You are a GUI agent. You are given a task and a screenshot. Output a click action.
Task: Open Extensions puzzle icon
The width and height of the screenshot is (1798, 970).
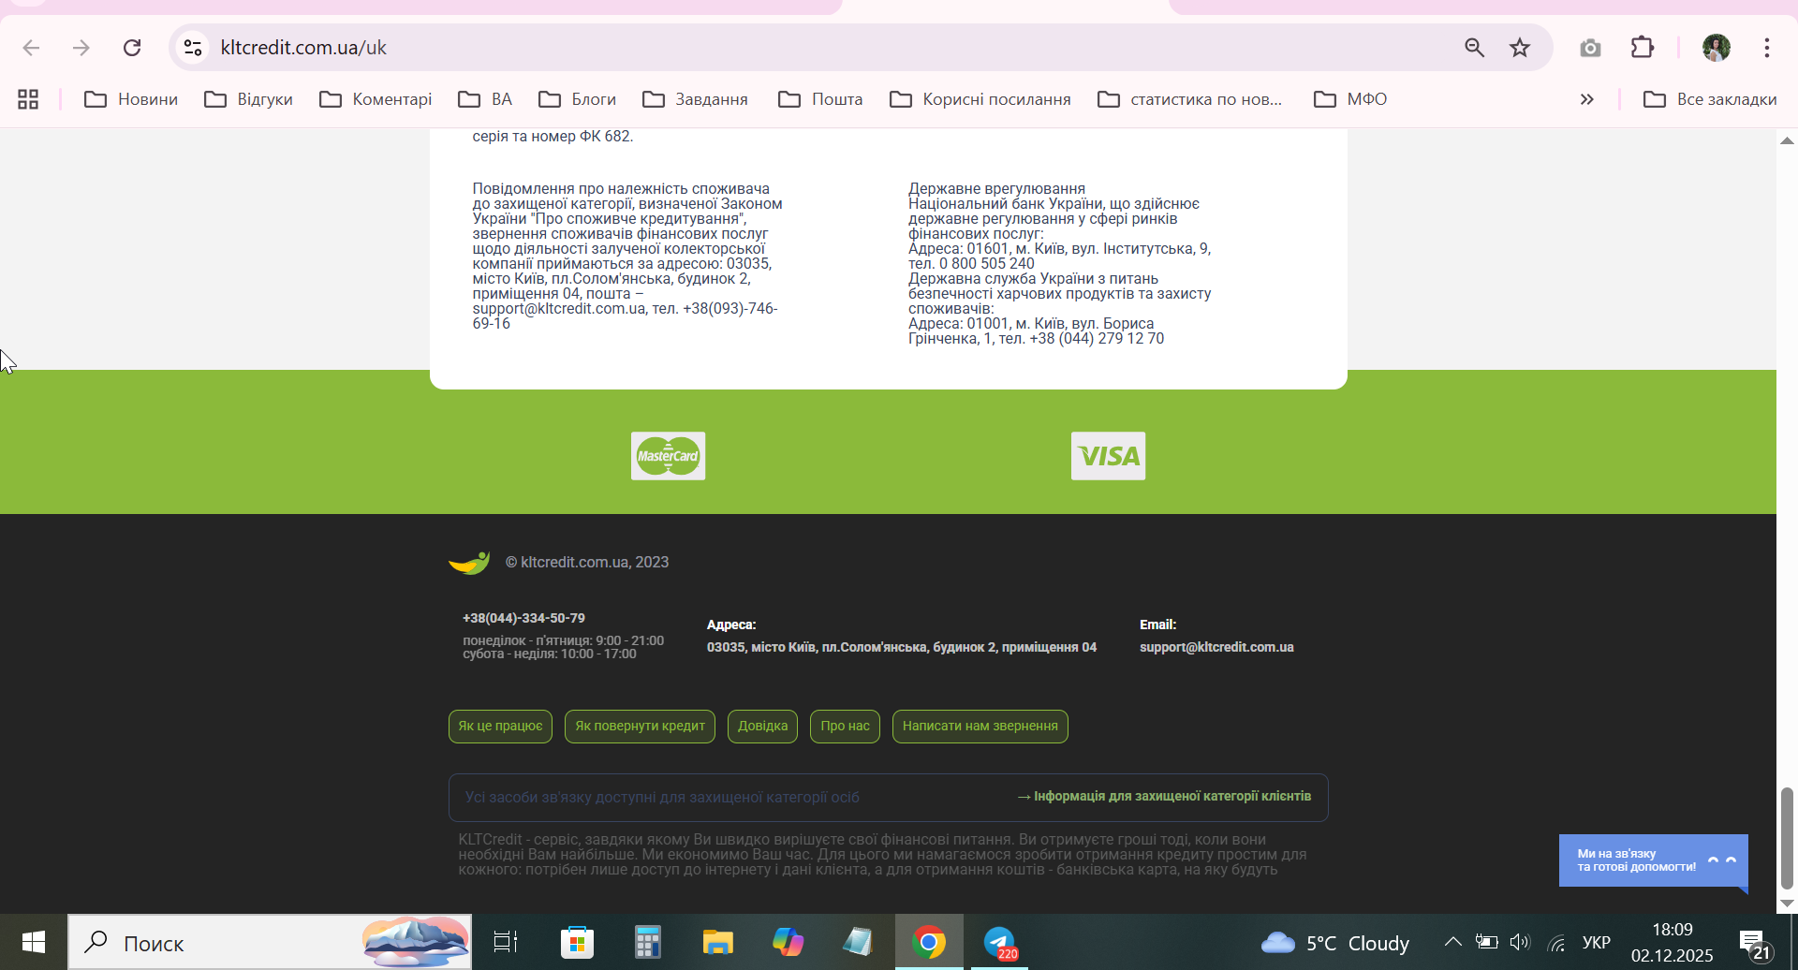pos(1643,48)
